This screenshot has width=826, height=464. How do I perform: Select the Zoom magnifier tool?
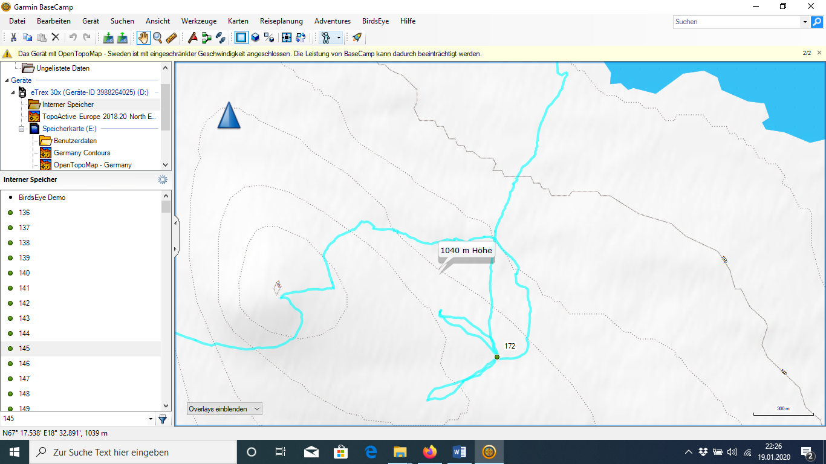(x=158, y=37)
